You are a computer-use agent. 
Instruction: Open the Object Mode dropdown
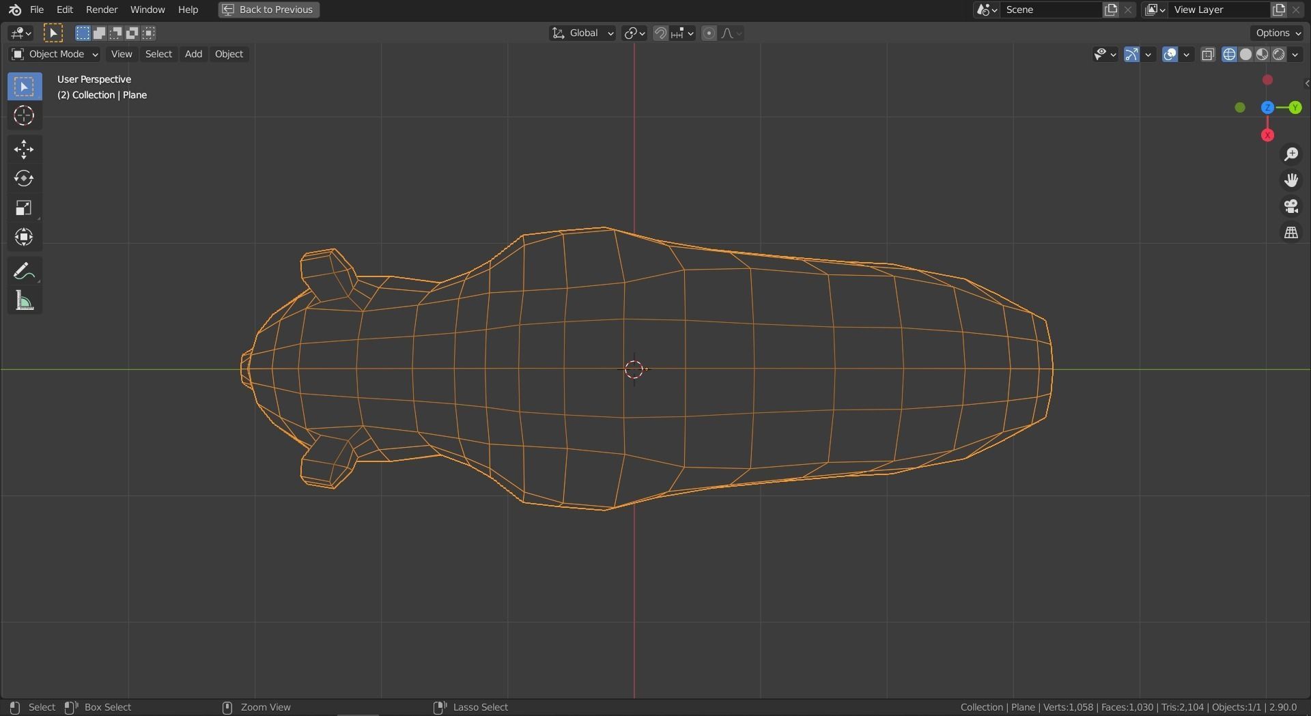tap(55, 54)
